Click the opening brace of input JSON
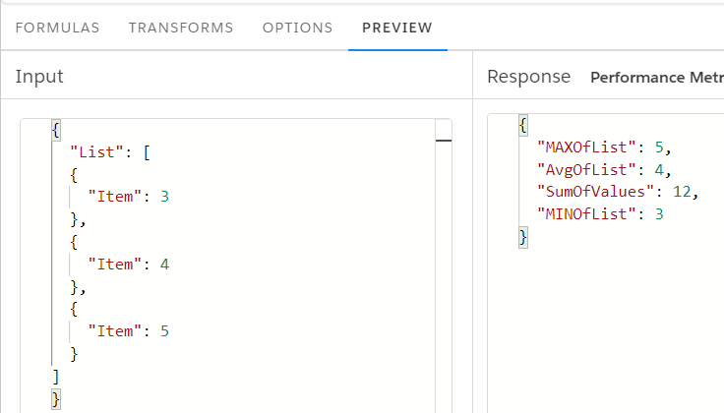Image resolution: width=724 pixels, height=413 pixels. coord(56,130)
